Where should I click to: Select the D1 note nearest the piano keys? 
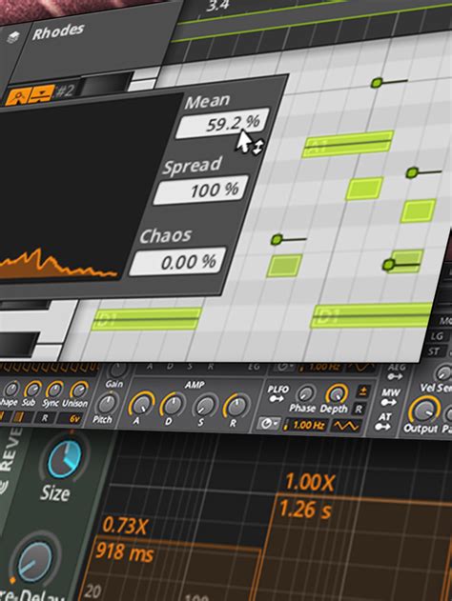click(x=147, y=318)
